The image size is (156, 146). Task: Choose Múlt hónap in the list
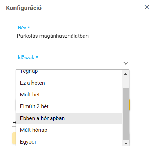pos(69,130)
